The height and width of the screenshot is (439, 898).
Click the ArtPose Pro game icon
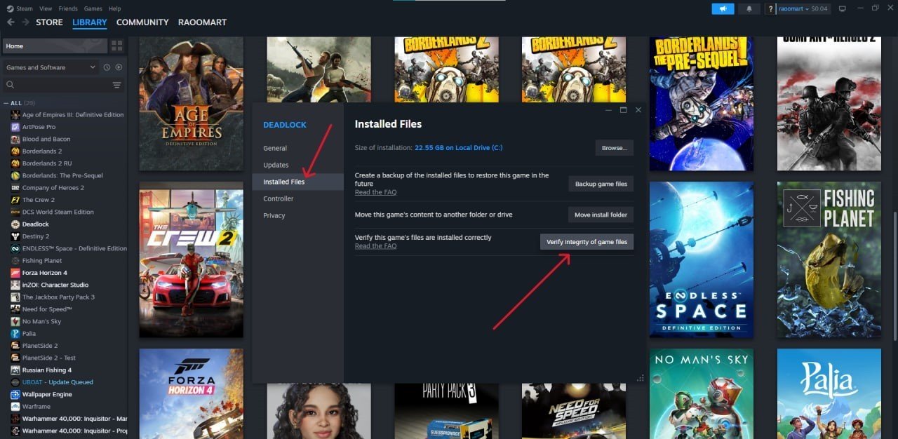pos(16,127)
